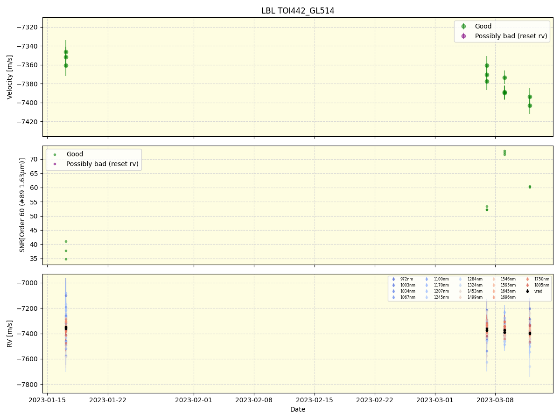Click the SNR 41 point near January 17

click(x=66, y=241)
